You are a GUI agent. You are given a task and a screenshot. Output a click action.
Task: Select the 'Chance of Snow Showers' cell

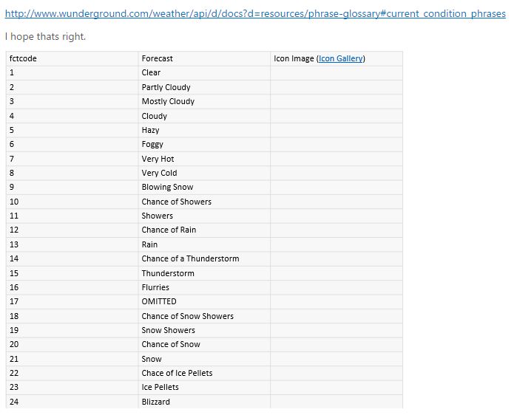pos(188,316)
